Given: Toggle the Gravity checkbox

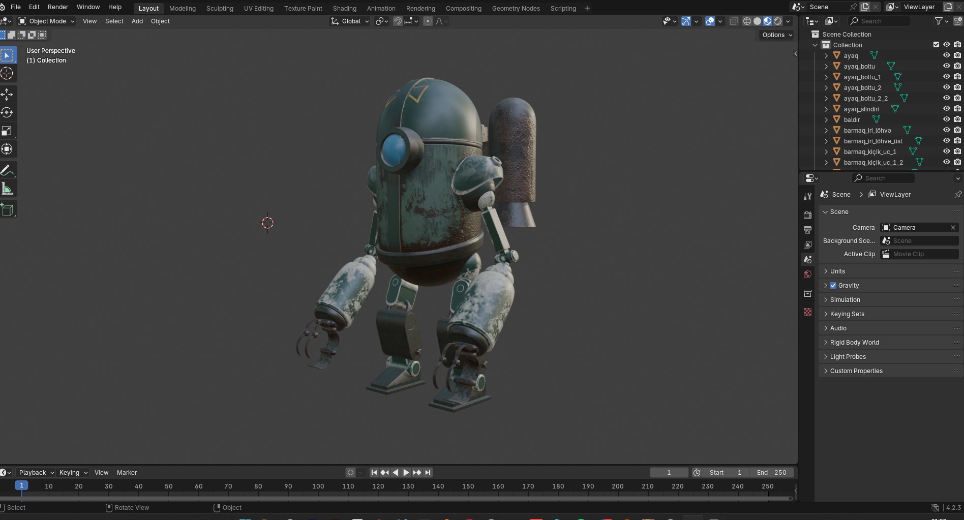Looking at the screenshot, I should pyautogui.click(x=833, y=285).
